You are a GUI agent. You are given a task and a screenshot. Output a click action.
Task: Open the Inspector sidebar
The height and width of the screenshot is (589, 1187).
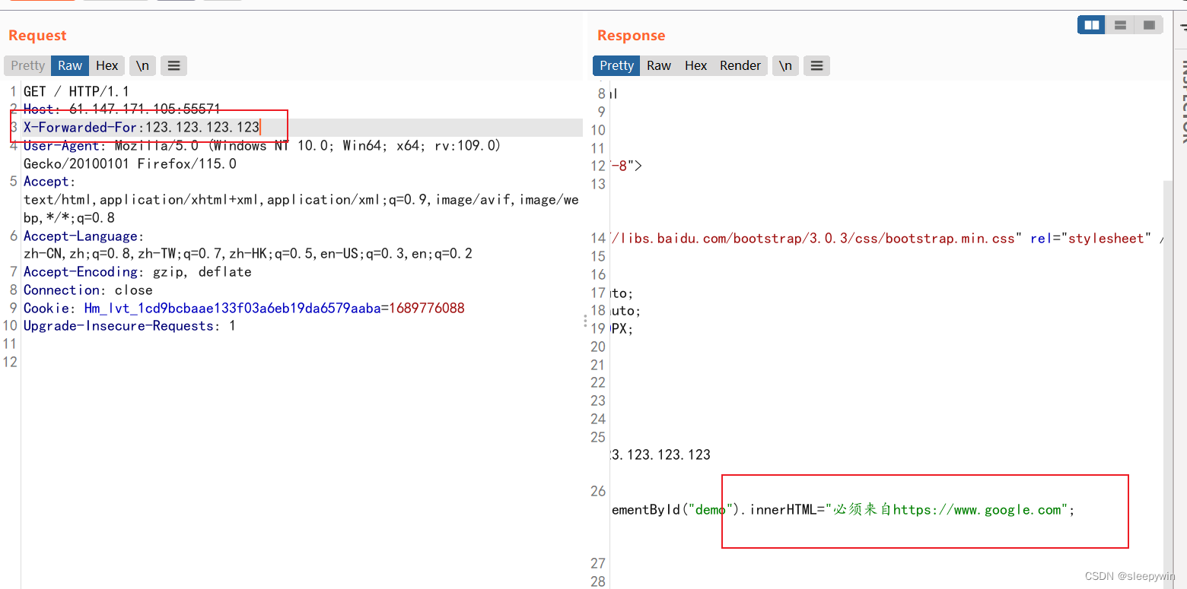pyautogui.click(x=1181, y=99)
